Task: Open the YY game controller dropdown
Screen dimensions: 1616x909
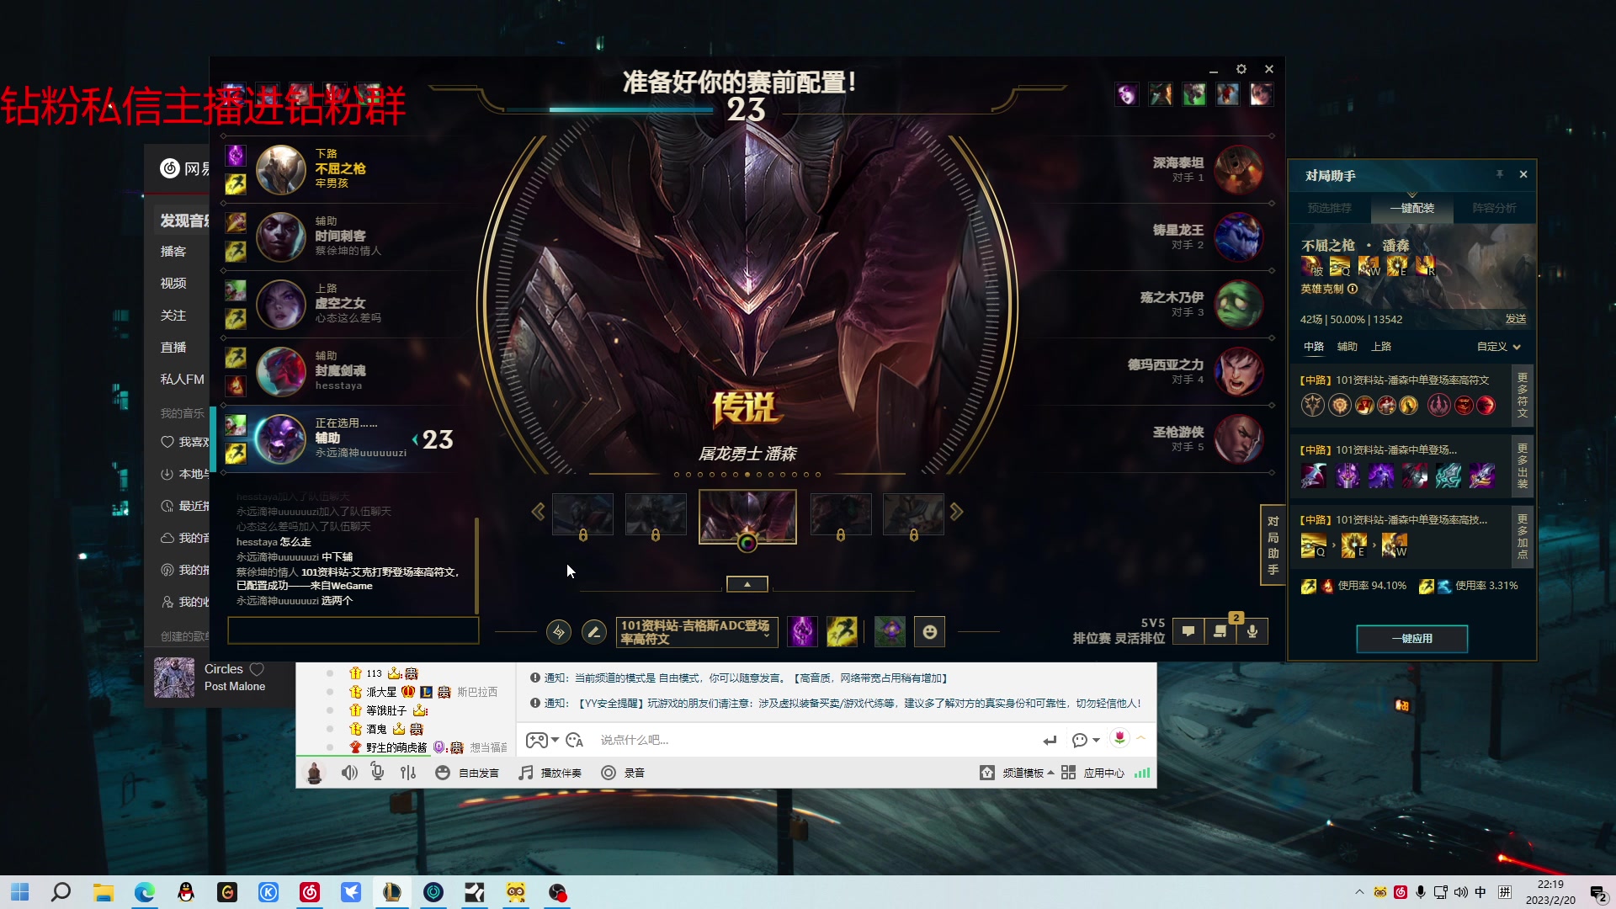Action: pyautogui.click(x=542, y=740)
